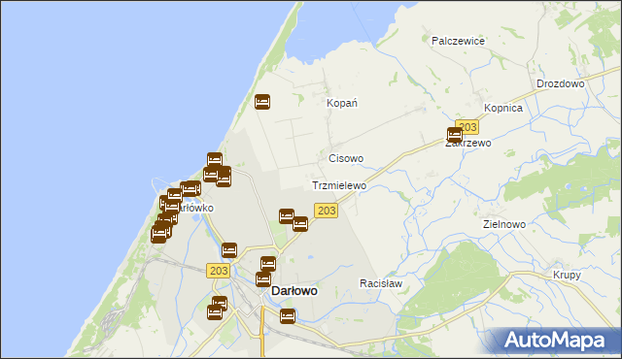622x359 pixels.
Task: Click the Darłowo town label
Action: pyautogui.click(x=294, y=291)
